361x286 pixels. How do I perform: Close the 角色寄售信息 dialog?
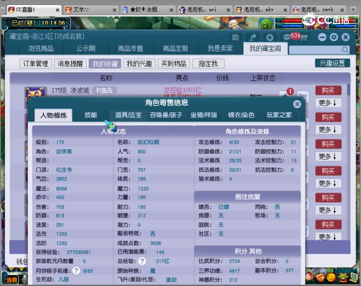coord(297,104)
